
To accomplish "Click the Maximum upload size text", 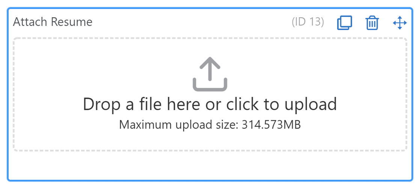I will (210, 125).
